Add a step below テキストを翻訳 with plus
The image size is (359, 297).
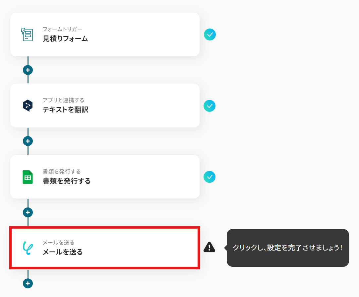[x=28, y=141]
